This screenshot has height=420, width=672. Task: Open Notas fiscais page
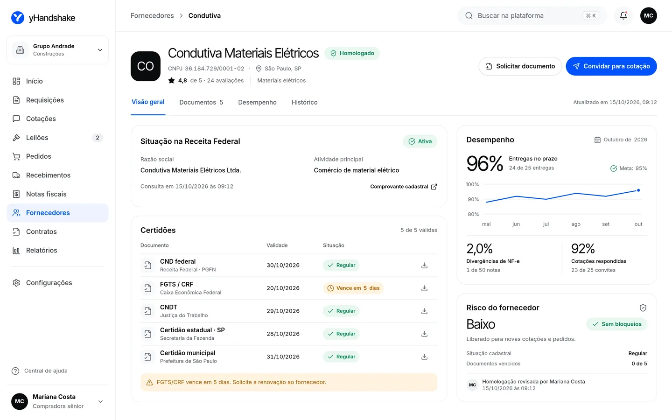[57, 194]
